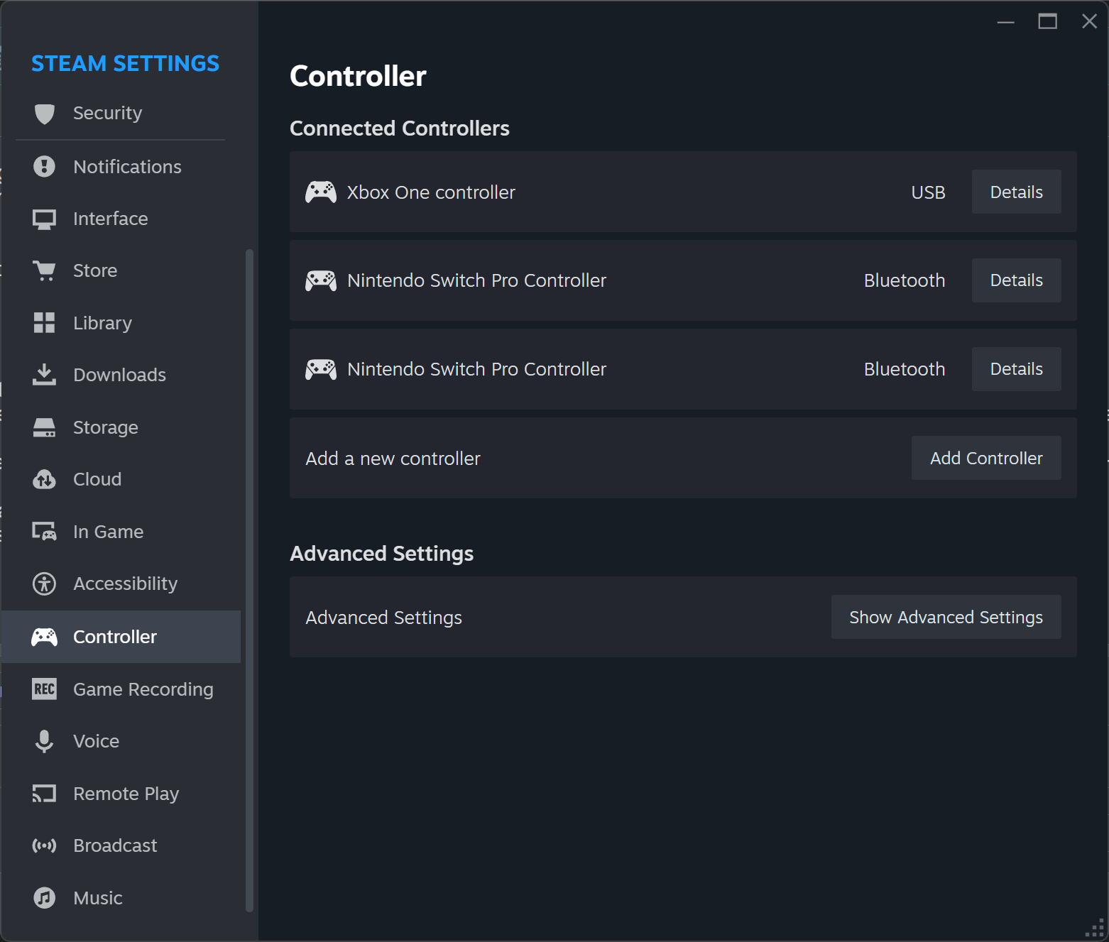Image resolution: width=1109 pixels, height=942 pixels.
Task: Open the Broadcast signal icon
Action: [44, 845]
